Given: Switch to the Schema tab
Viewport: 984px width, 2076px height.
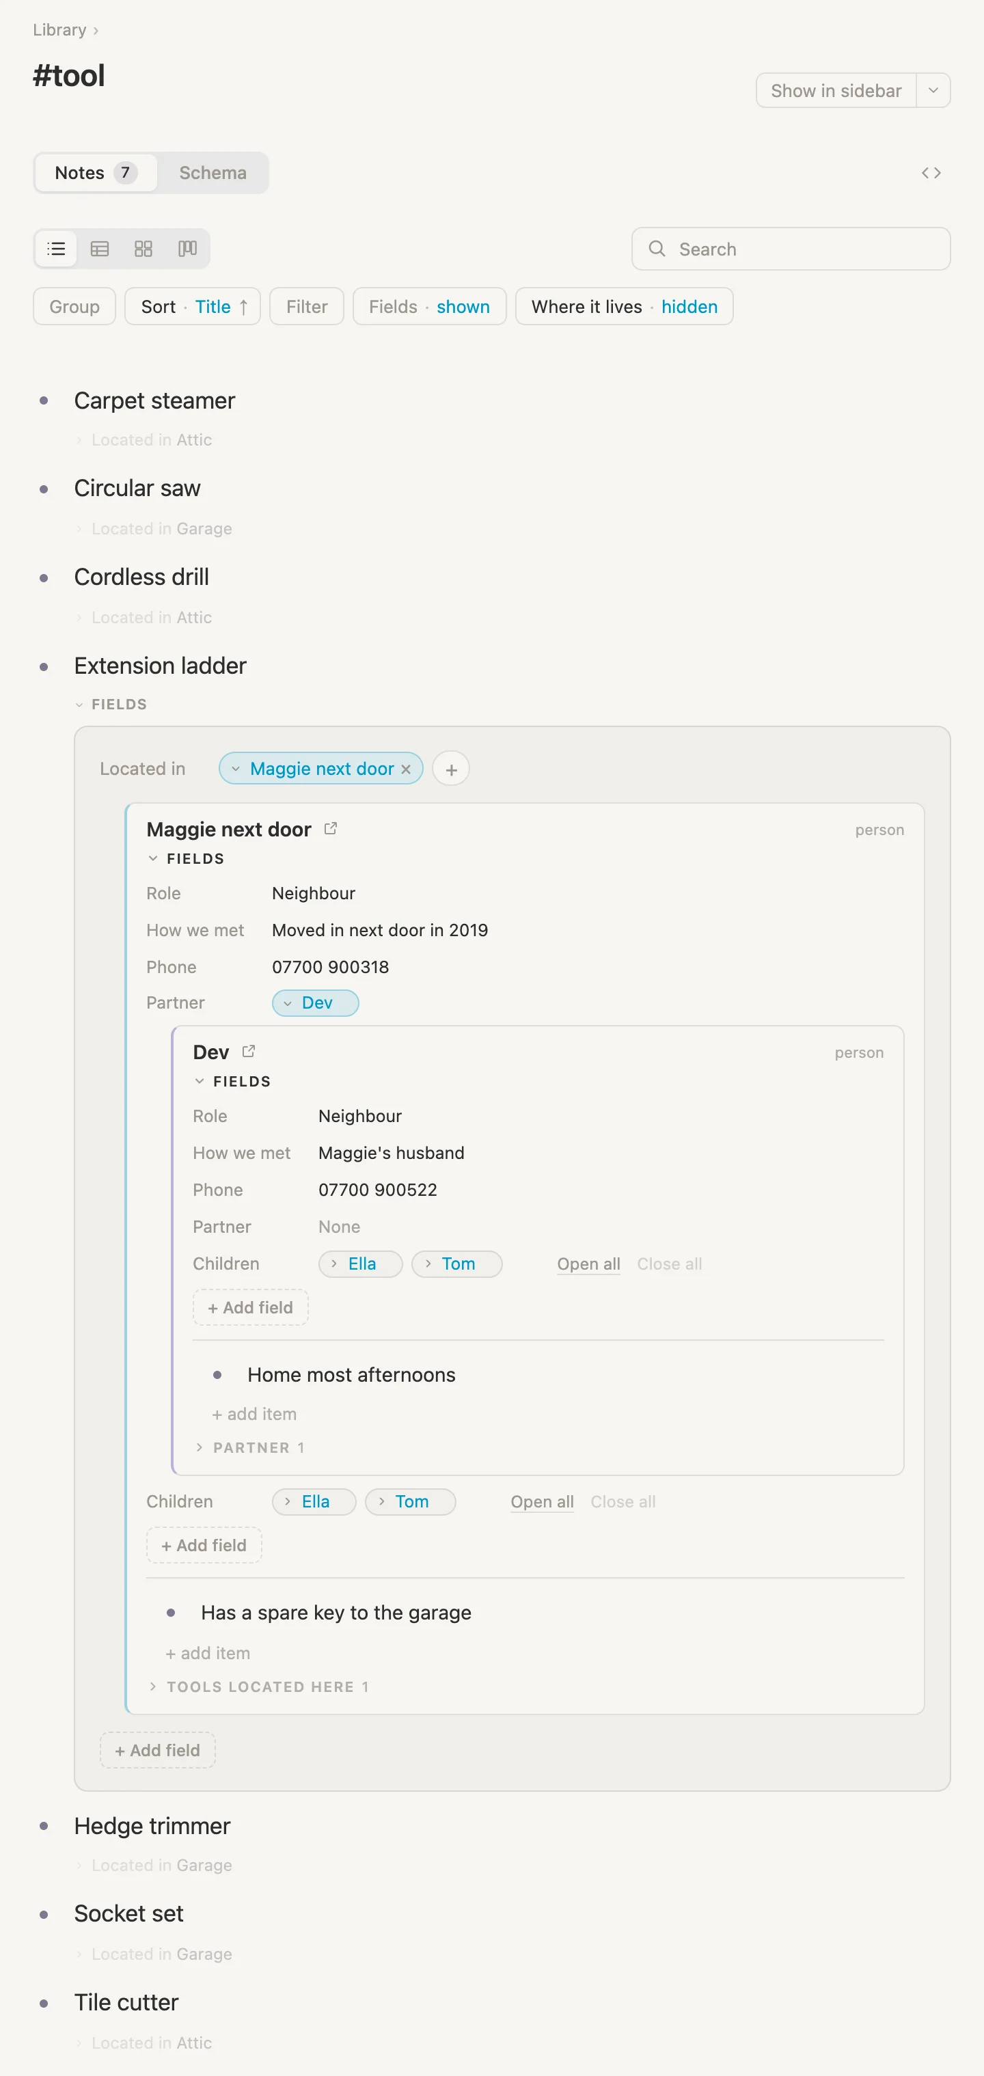Looking at the screenshot, I should coord(213,174).
